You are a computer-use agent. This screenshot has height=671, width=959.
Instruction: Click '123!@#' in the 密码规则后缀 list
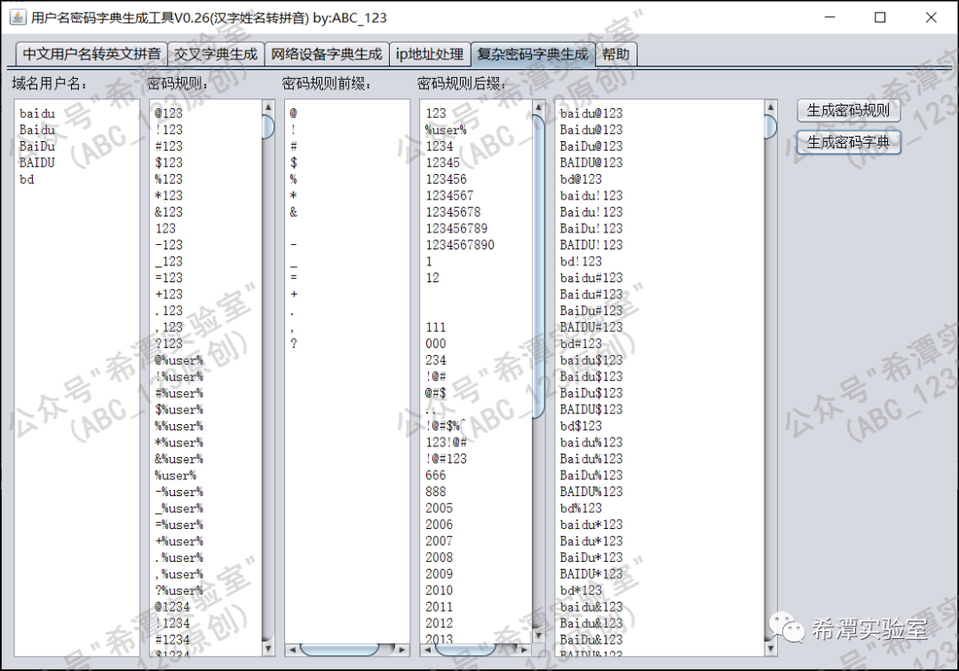[x=446, y=442]
